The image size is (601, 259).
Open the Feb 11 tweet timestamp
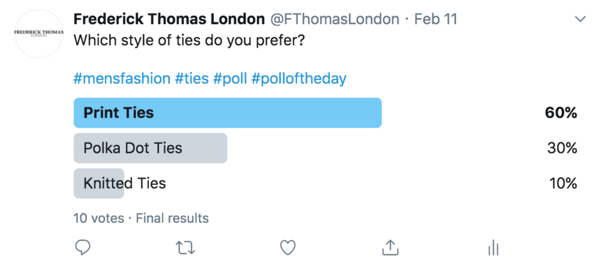click(x=436, y=19)
